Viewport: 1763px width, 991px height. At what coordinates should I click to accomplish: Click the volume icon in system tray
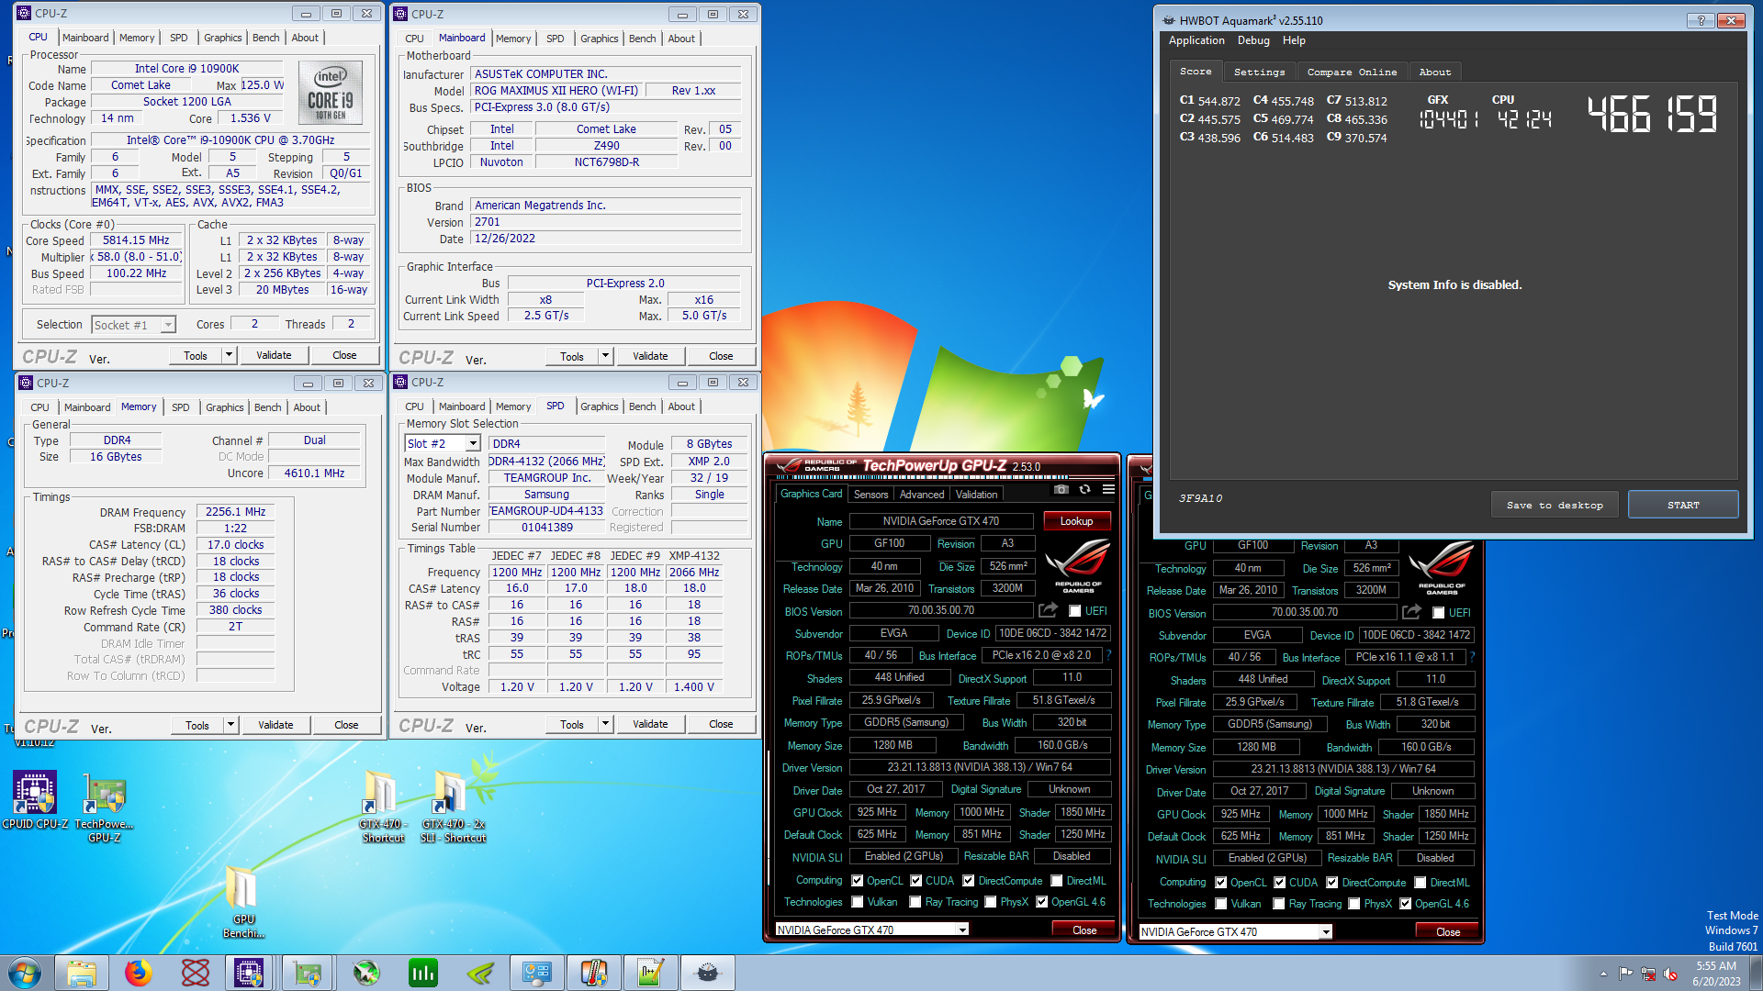1671,974
